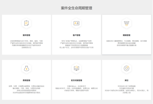The width and height of the screenshot is (153, 104).
Task: Click the line 支持自定义多个表格视图
Action: (x=126, y=86)
